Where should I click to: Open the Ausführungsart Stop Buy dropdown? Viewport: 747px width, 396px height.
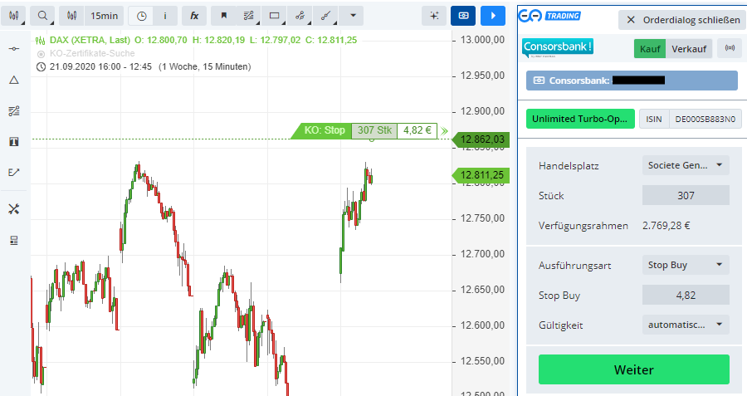(x=686, y=265)
